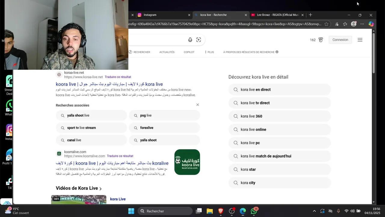Open clock and date 04/11/2025
Viewport: 385px width, 217px height.
pos(372,211)
